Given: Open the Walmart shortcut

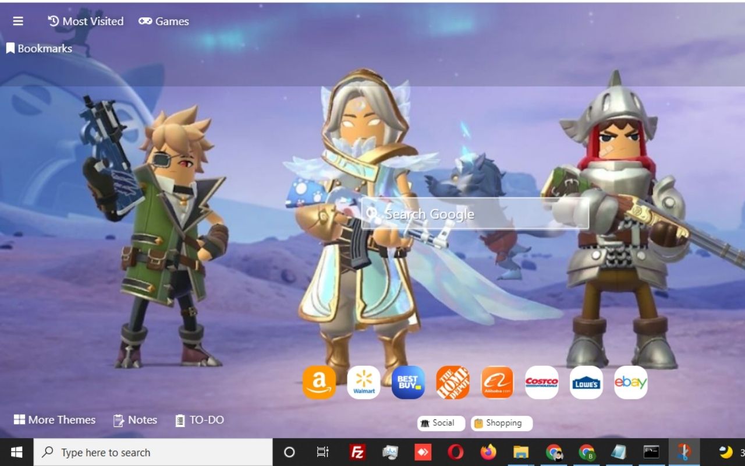Looking at the screenshot, I should point(364,382).
